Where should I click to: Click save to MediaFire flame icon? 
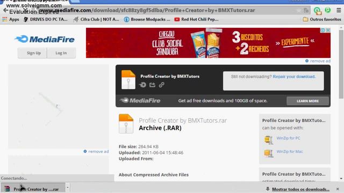142,85
